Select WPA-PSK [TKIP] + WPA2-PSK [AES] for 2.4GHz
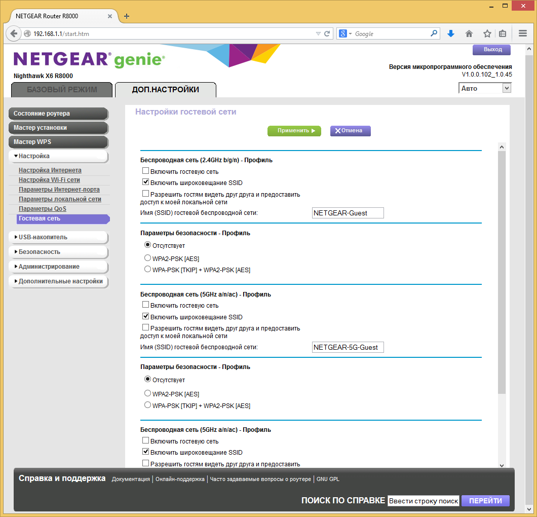 (x=147, y=269)
